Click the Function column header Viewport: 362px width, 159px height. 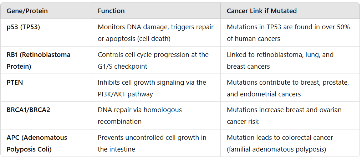[x=111, y=11]
